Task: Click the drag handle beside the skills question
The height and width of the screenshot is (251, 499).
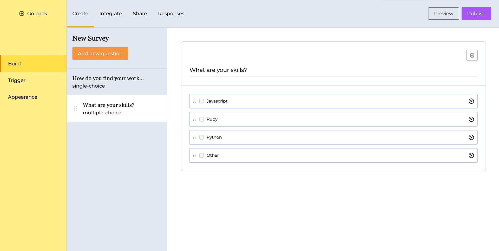Action: 75,109
